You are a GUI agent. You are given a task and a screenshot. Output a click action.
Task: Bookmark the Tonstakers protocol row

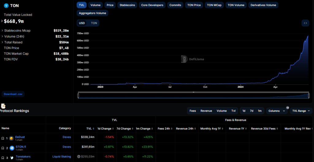click(3, 158)
